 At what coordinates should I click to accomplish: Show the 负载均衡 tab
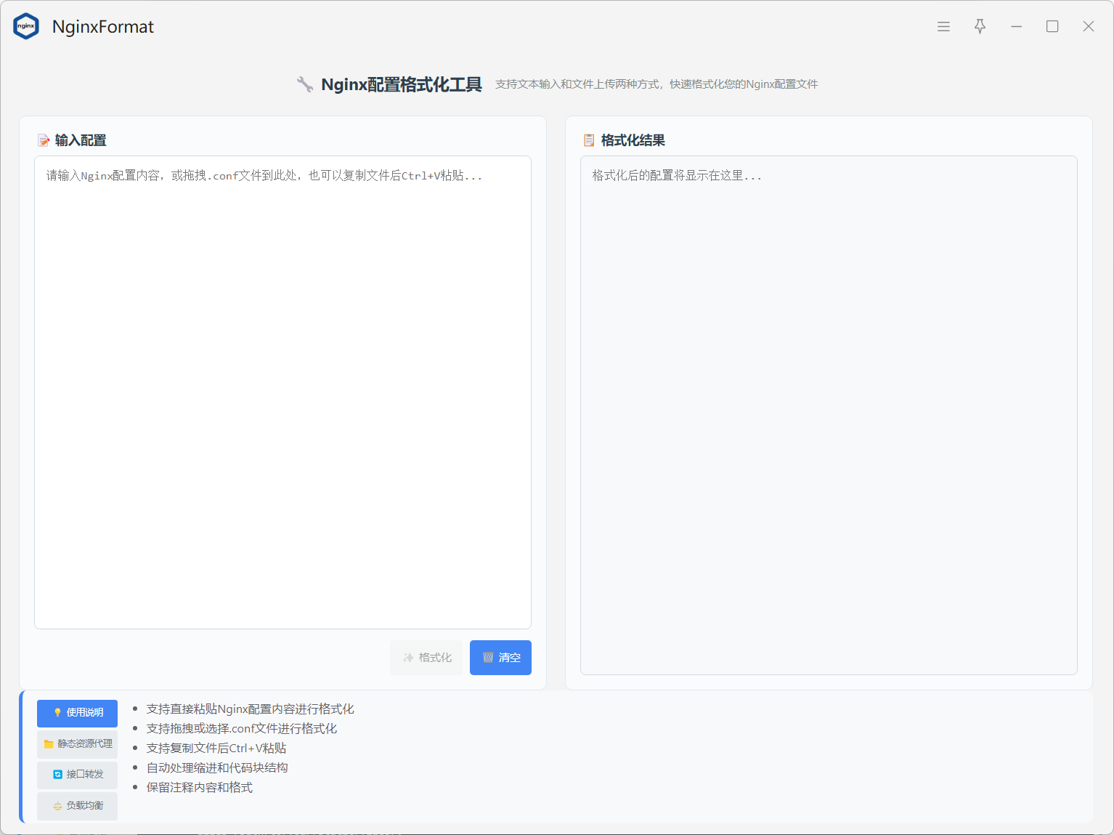click(x=77, y=806)
